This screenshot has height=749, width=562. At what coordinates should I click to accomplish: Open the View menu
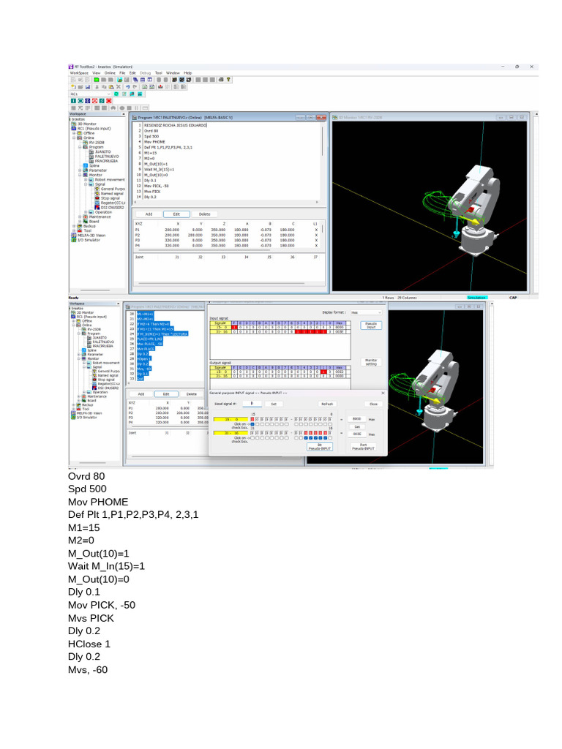(96, 73)
